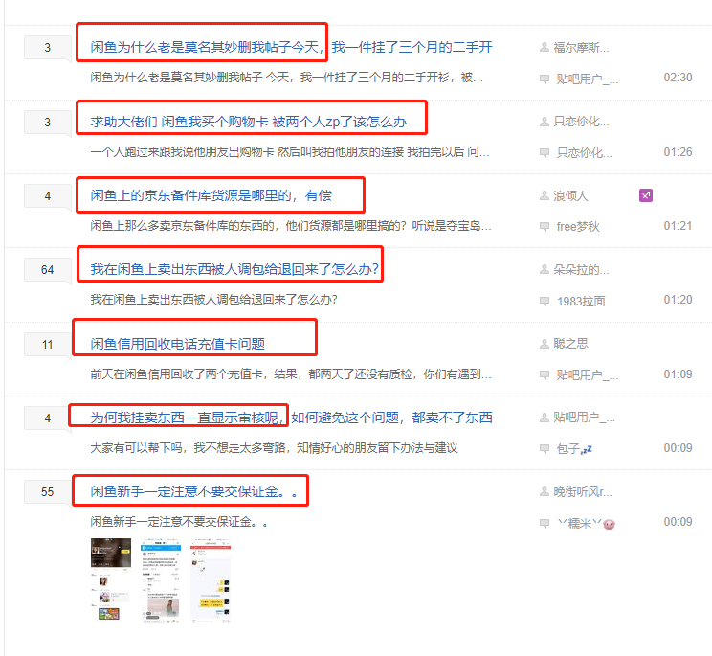Open thread 闲鱼新手一定注意不要交保证金
The image size is (712, 656).
click(193, 492)
